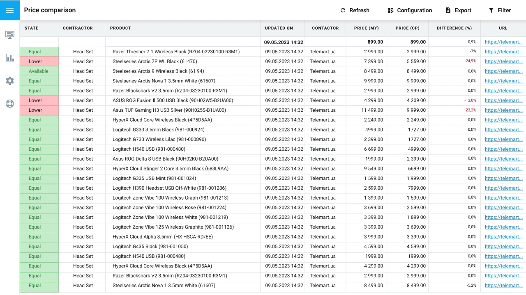Sort by the Product column header
Image resolution: width=526 pixels, height=295 pixels.
coord(120,28)
